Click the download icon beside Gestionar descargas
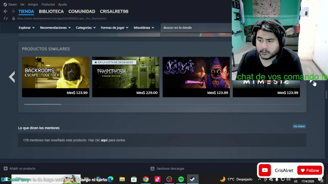 tap(152, 168)
